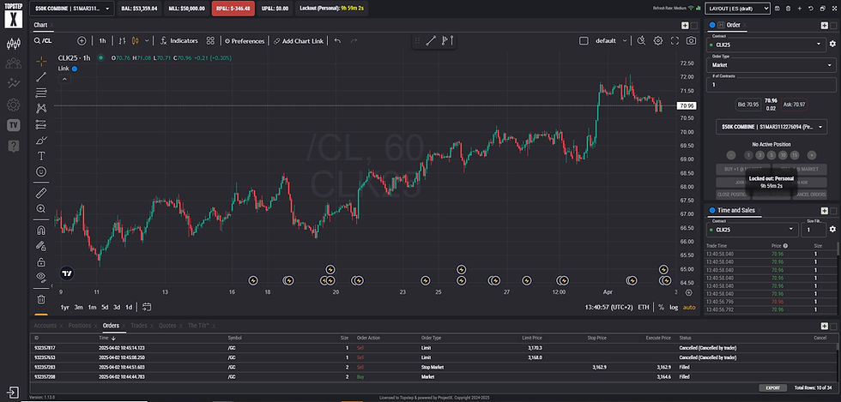Select the trend line drawing tool
This screenshot has width=841, height=402.
(41, 77)
